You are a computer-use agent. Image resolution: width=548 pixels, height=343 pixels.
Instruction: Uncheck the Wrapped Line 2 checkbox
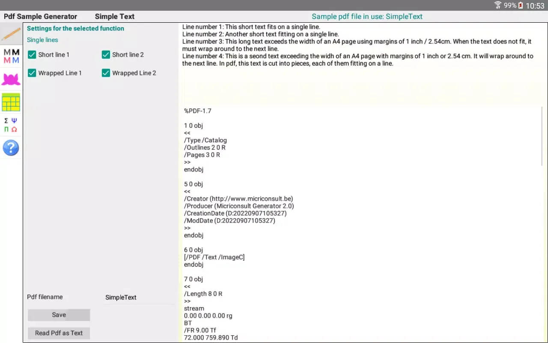coord(106,73)
